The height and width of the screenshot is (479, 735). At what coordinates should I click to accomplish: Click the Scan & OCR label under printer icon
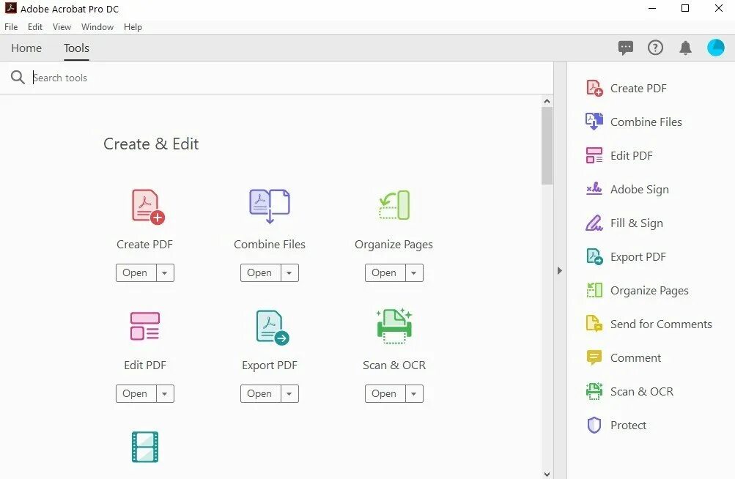[394, 365]
